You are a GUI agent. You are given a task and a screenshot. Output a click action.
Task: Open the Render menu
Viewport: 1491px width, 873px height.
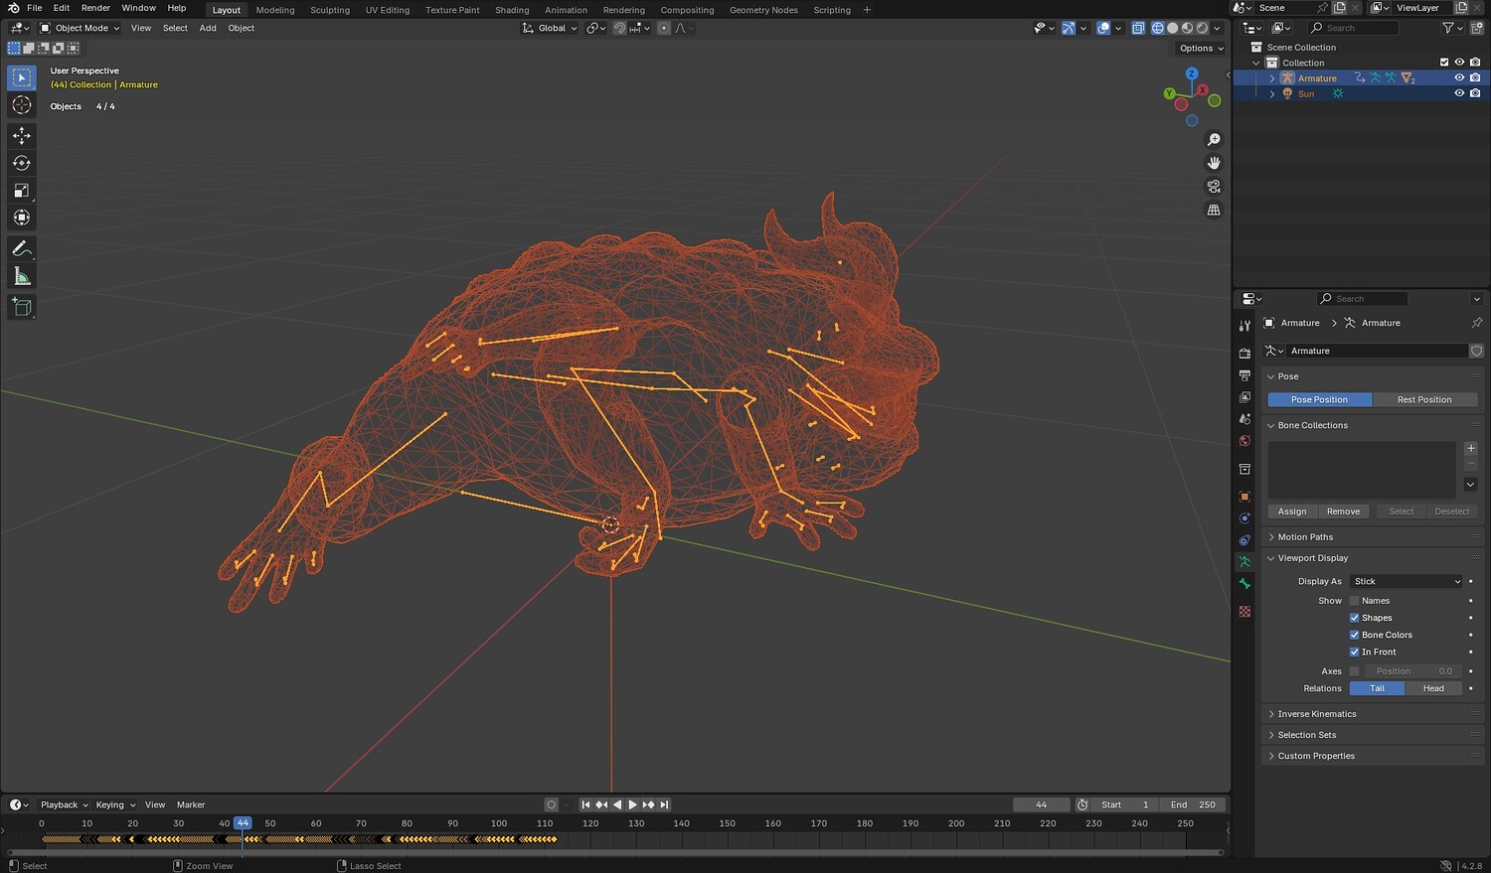[x=95, y=8]
